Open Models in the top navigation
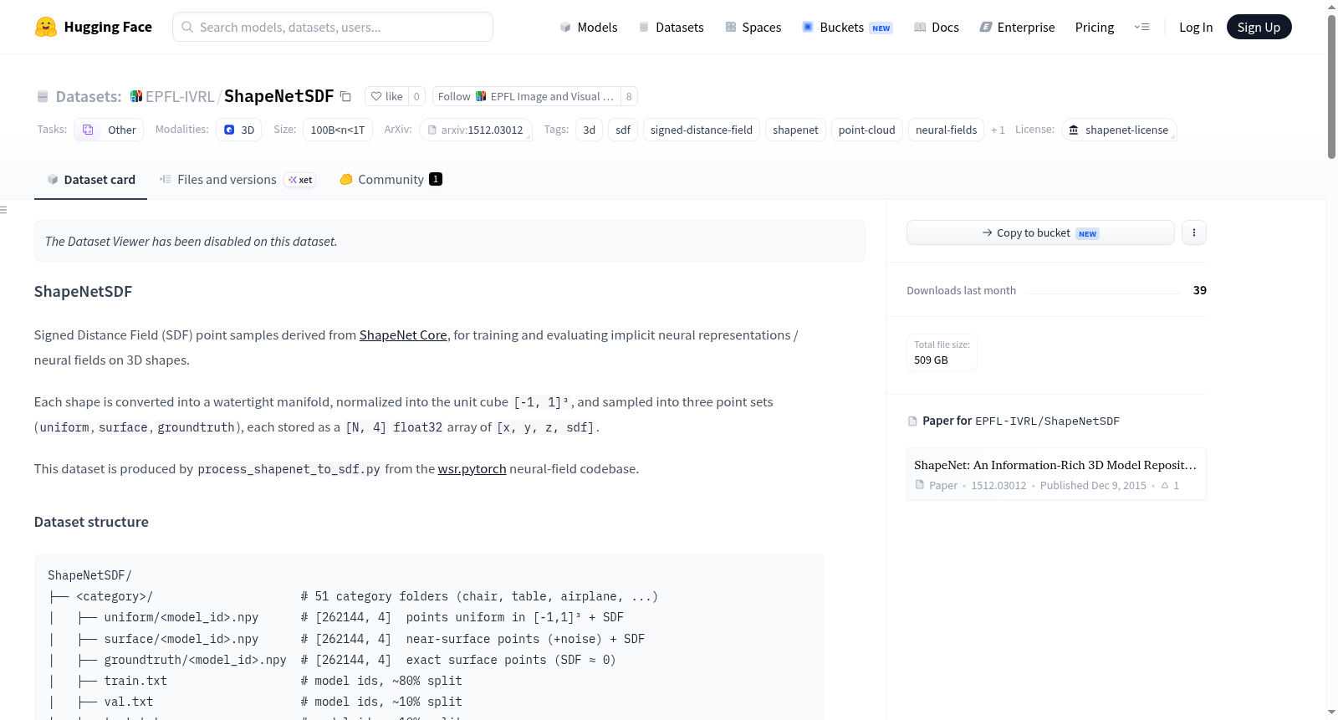The width and height of the screenshot is (1338, 720). [589, 27]
